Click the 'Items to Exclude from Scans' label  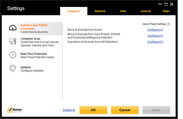pyautogui.click(x=85, y=30)
